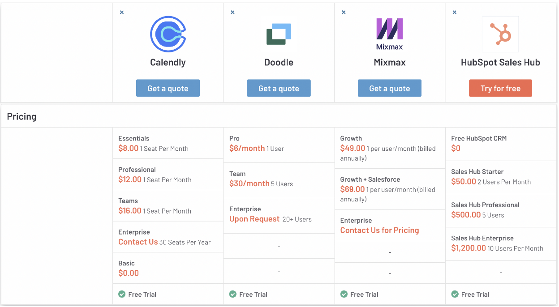
Task: Click Doodle's Pro plan name
Action: click(234, 138)
